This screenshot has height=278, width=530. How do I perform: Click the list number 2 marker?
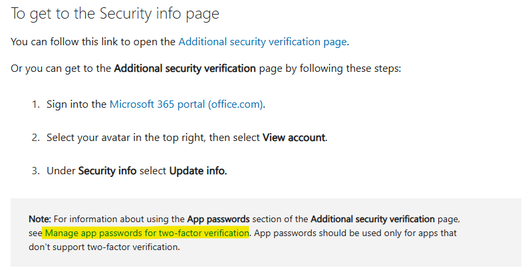[x=36, y=138]
